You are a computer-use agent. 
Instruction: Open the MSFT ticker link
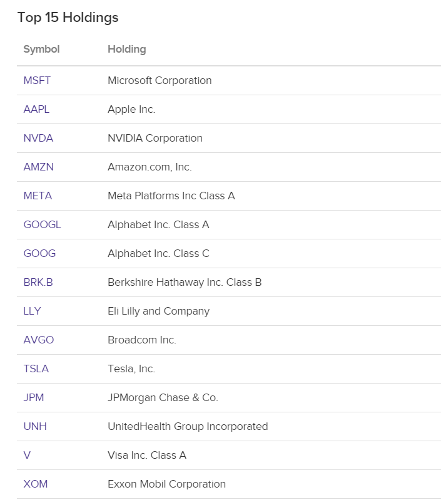pos(37,80)
